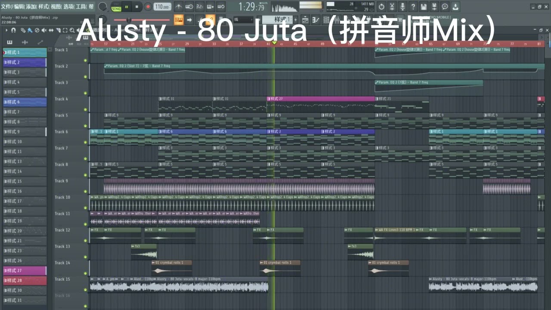Image resolution: width=551 pixels, height=310 pixels.
Task: Adjust the master volume knob
Action: click(102, 6)
